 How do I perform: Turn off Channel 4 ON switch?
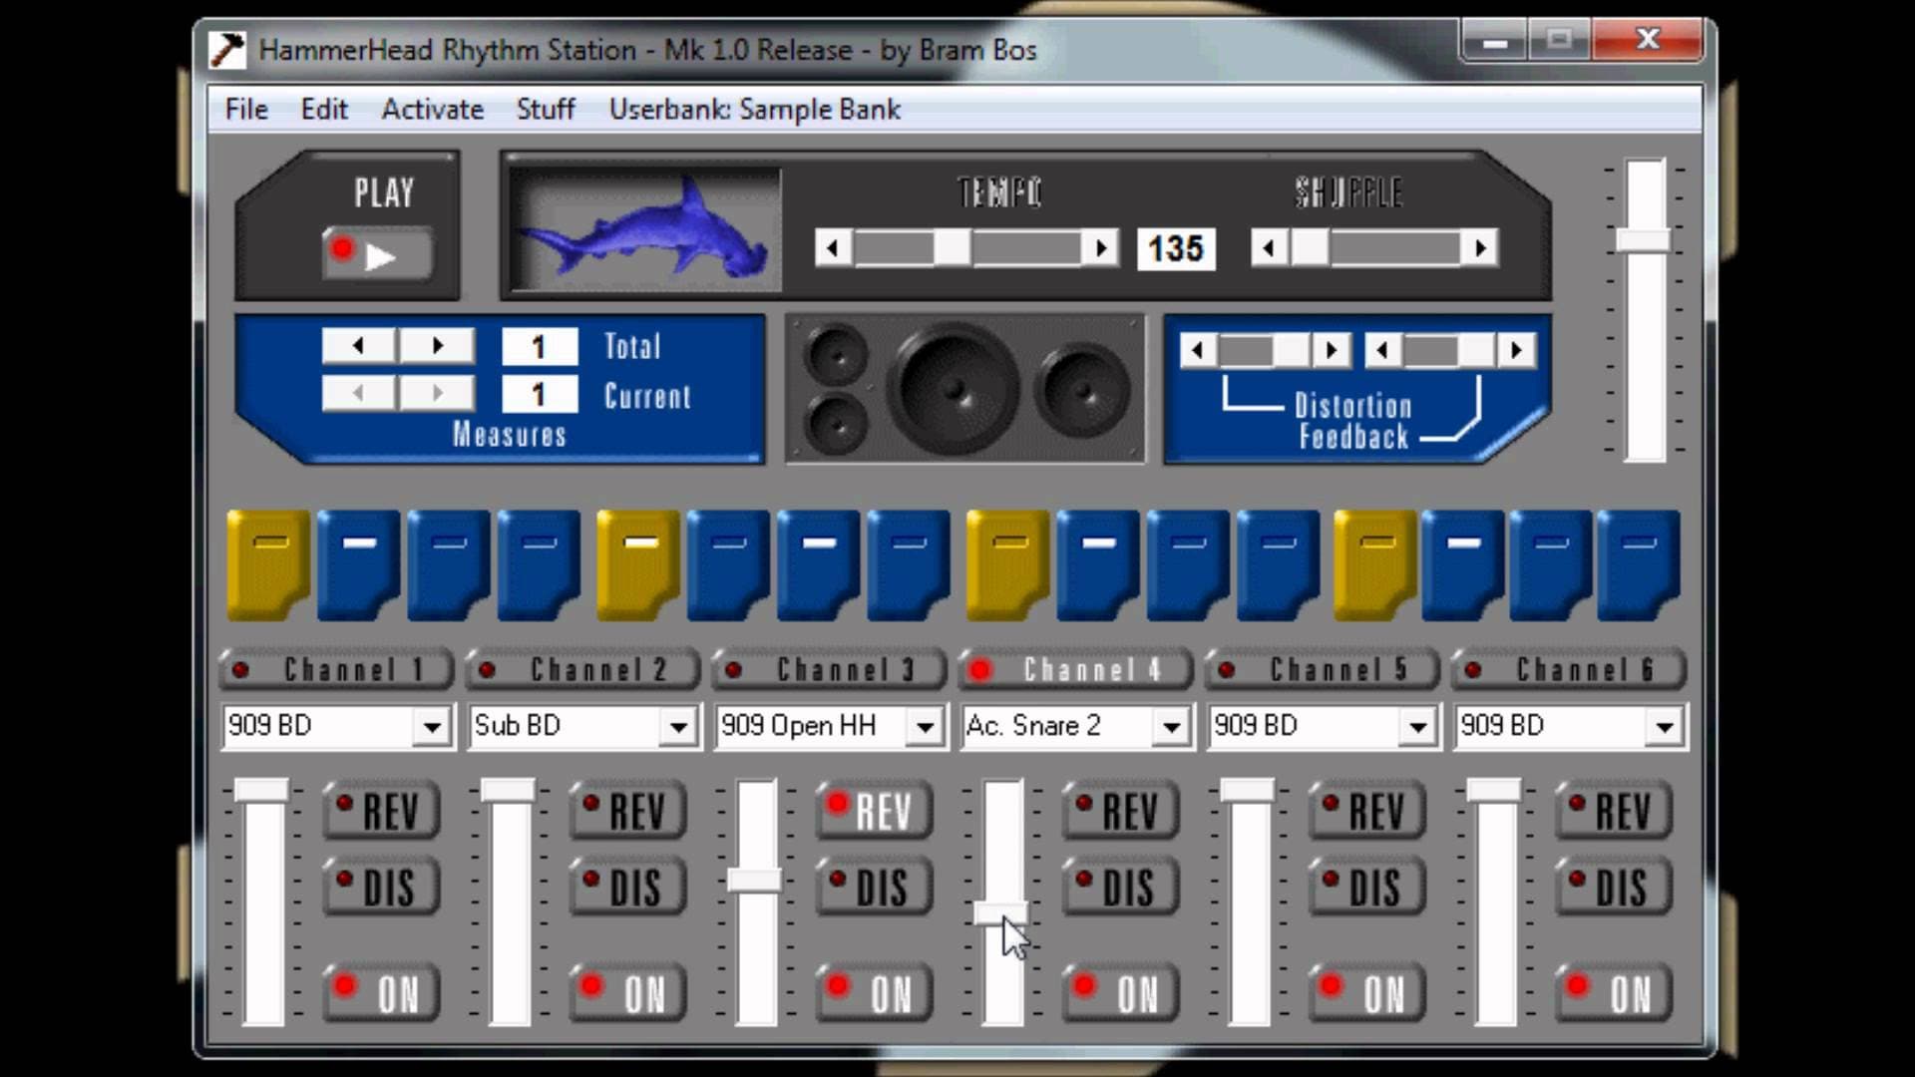point(1120,992)
